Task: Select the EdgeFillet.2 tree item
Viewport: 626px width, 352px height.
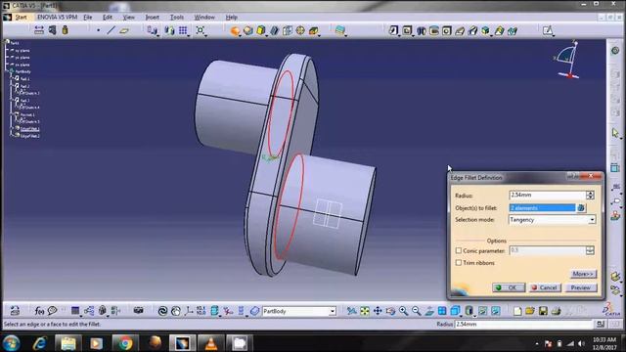Action: pyautogui.click(x=29, y=136)
